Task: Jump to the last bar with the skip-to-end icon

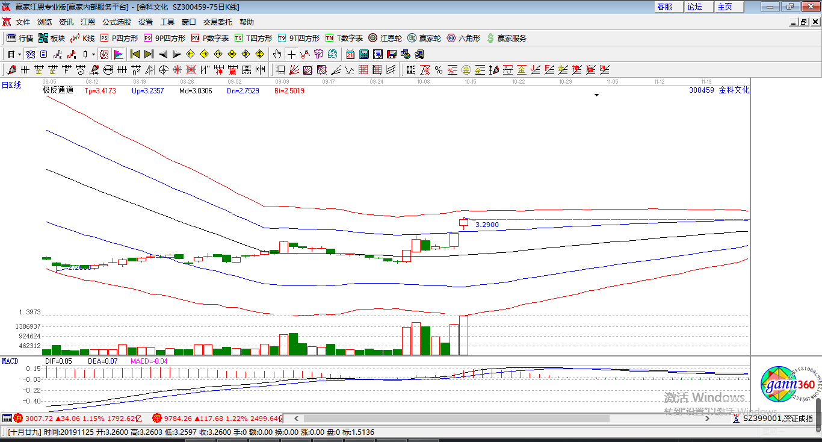Action: [x=149, y=54]
